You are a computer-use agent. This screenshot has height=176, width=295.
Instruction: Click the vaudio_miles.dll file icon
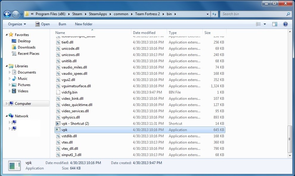[58, 67]
